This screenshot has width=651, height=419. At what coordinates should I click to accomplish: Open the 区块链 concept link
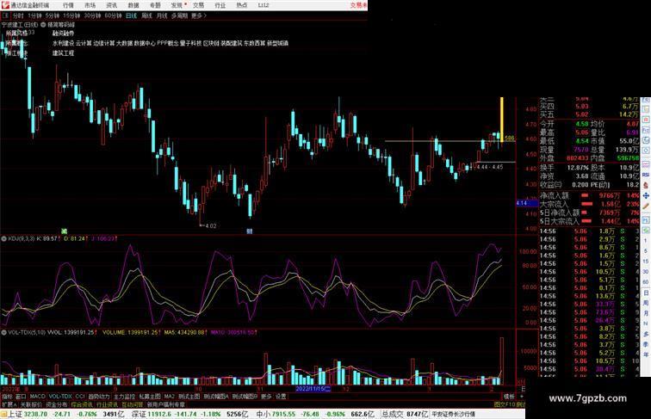[211, 43]
